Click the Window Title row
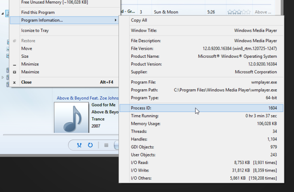The height and width of the screenshot is (192, 294). click(x=201, y=31)
